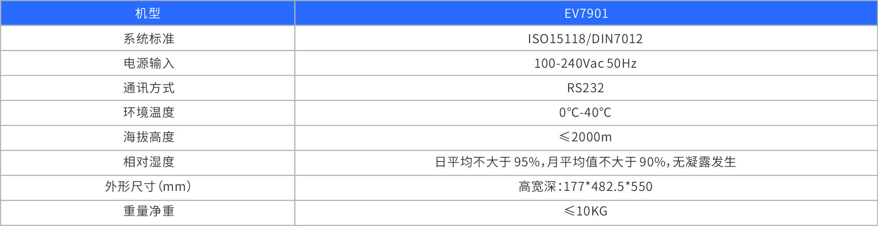This screenshot has height=226, width=878.
Task: Click the humidity text 日平均不大于95%
Action: coord(487,162)
